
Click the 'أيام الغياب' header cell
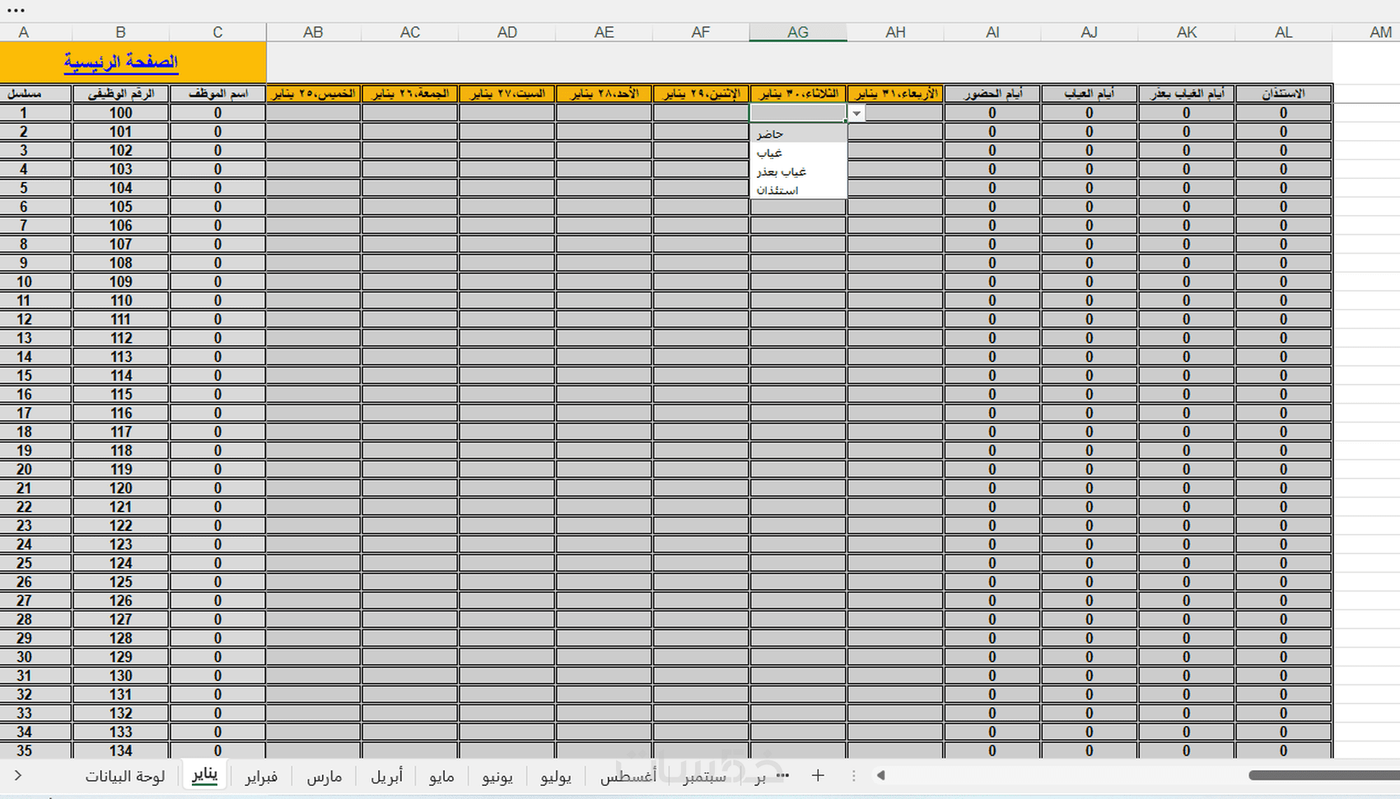(1090, 94)
